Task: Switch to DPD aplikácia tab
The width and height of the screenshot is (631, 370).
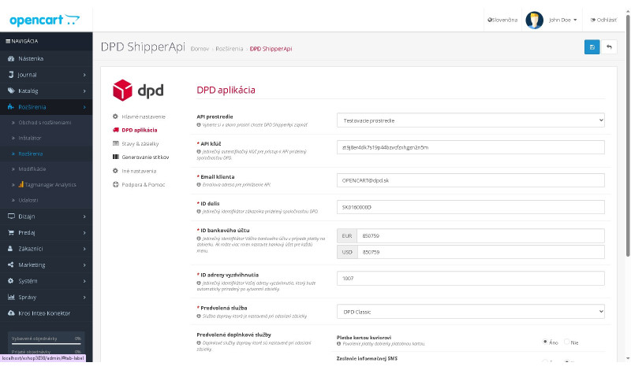Action: [140, 130]
